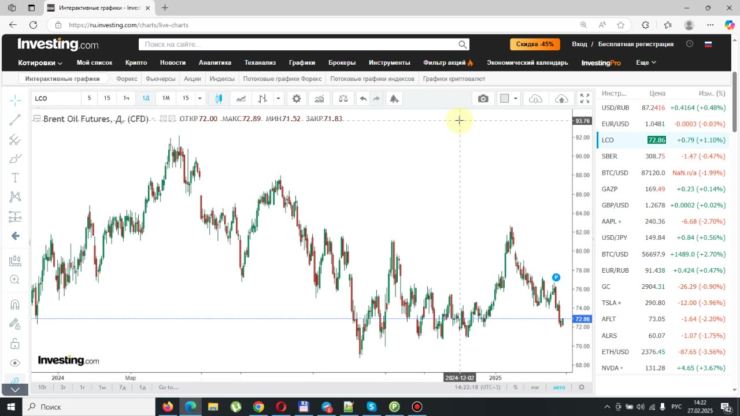
Task: Toggle stay in drawing mode
Action: click(x=15, y=324)
